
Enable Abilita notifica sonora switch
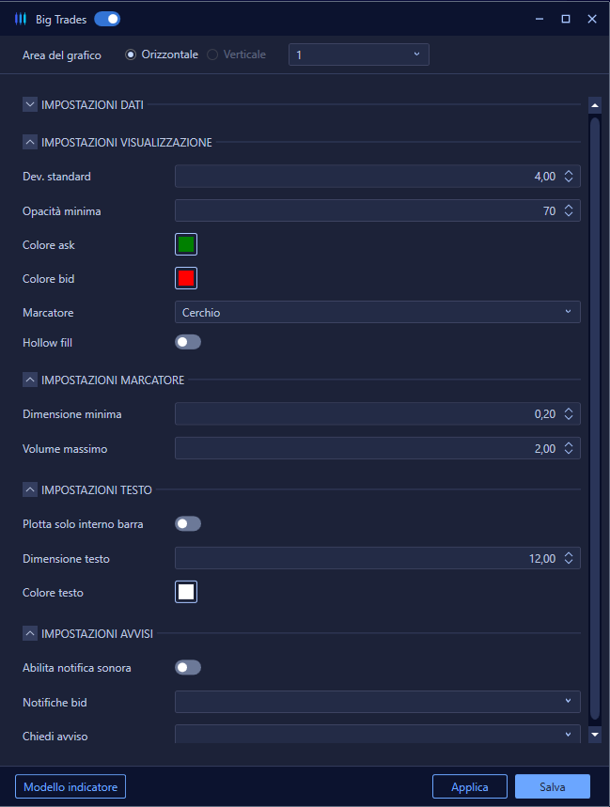(188, 668)
